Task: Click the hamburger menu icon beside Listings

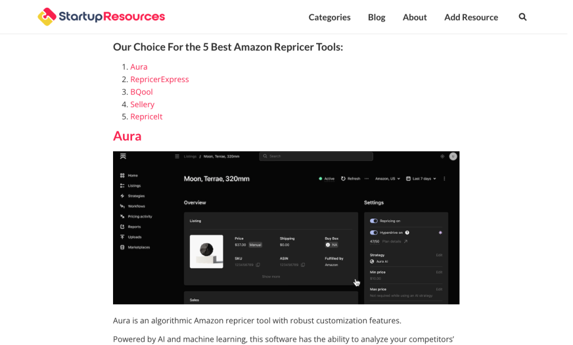Action: (177, 156)
